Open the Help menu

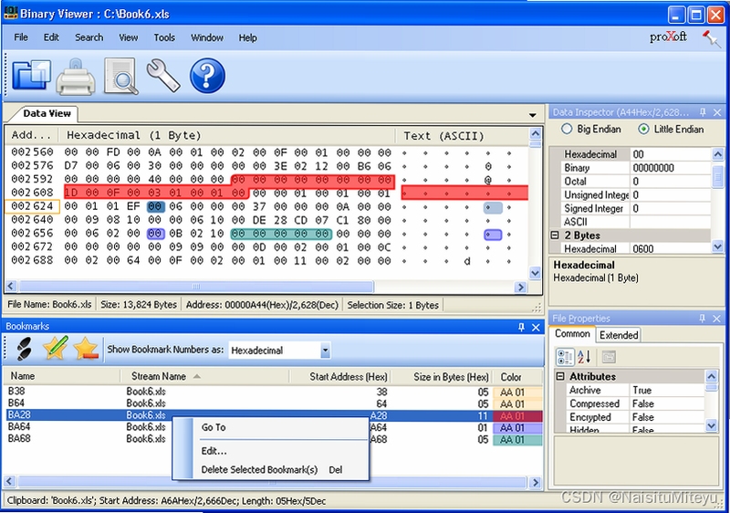247,37
